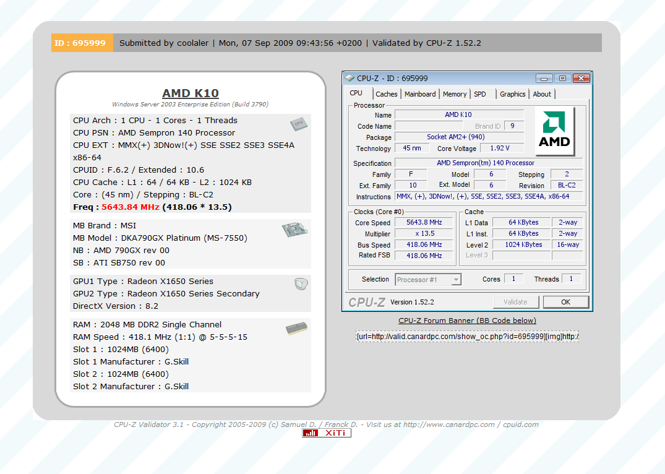This screenshot has height=474, width=665.
Task: Click the Brand ID value 9
Action: (514, 126)
